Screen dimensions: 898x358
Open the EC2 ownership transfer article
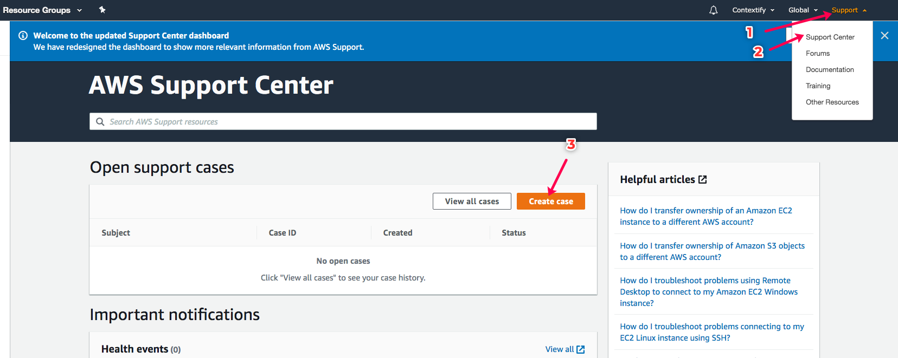[x=705, y=217]
